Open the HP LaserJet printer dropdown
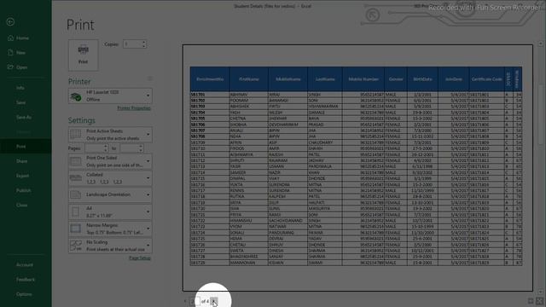The width and height of the screenshot is (546, 307). pos(110,96)
